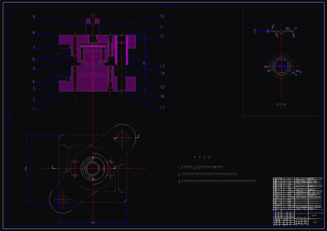327x231 pixels.
Task: Click the "? ? ? ?" notes heading
Action: [x=202, y=158]
